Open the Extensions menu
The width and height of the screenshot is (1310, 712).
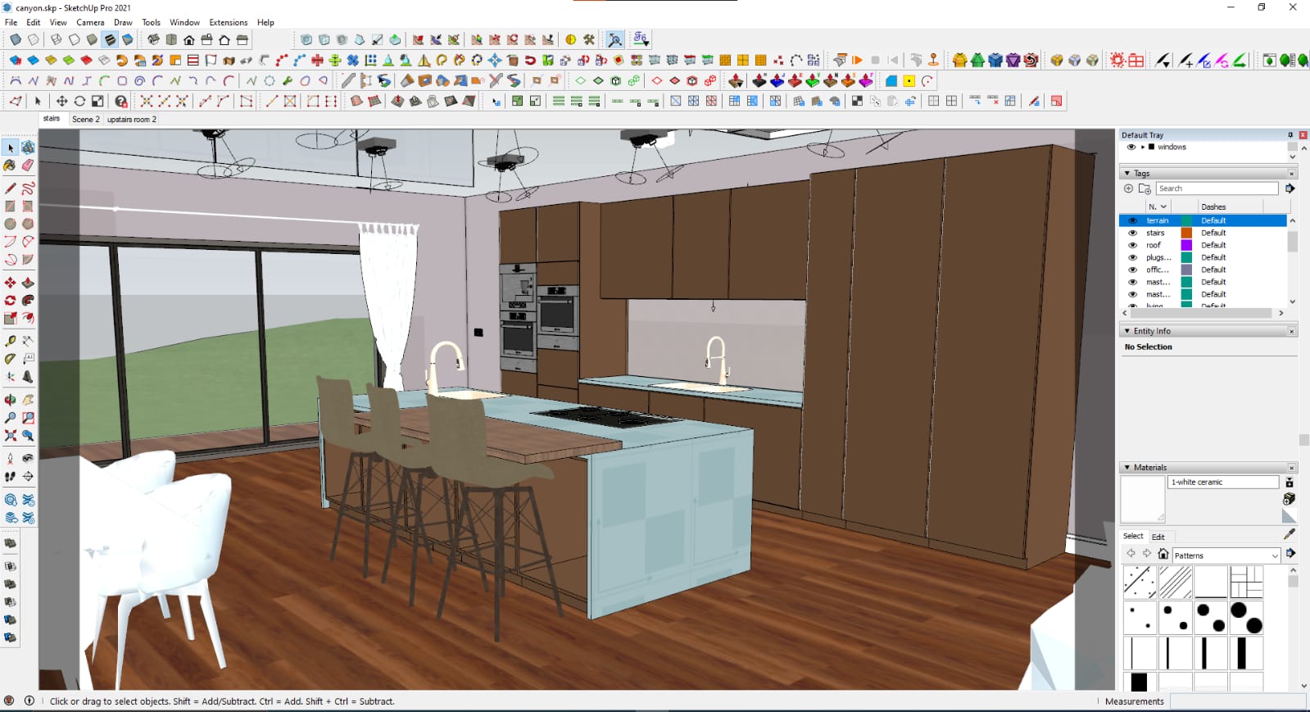(x=228, y=22)
